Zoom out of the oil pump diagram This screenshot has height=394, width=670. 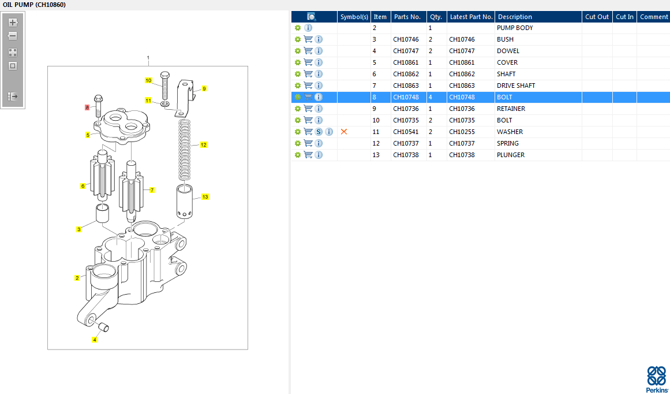[13, 36]
